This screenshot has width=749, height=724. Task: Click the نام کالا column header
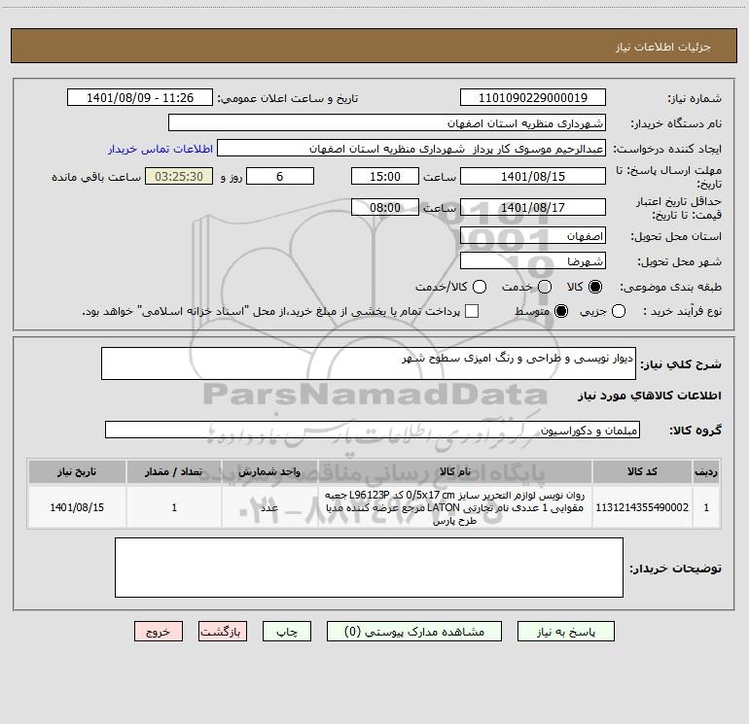point(455,471)
